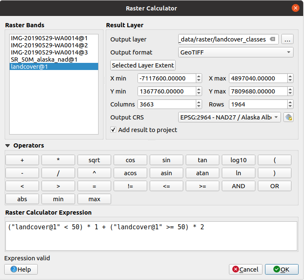Select the landcover@1 raster band
The height and width of the screenshot is (280, 304).
(29, 67)
